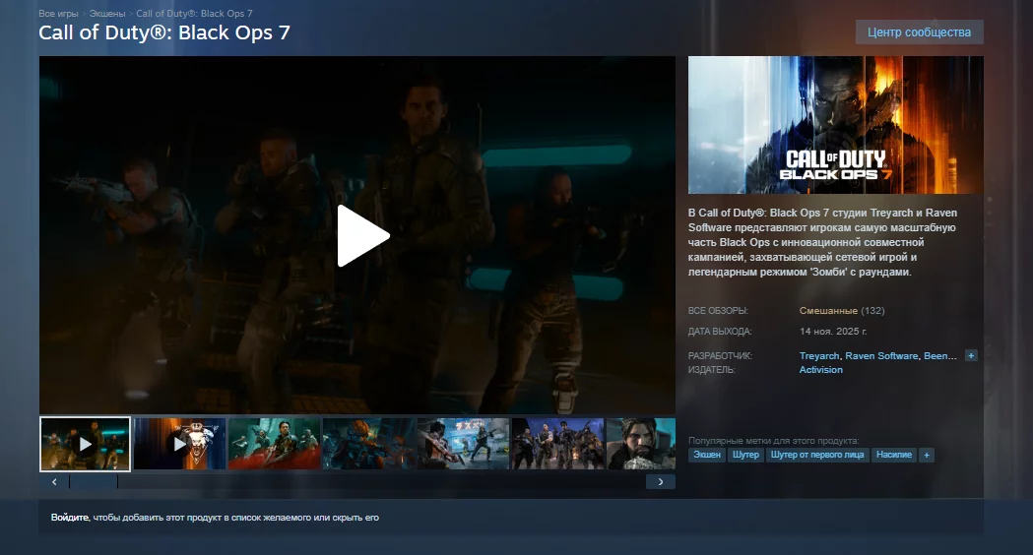Open the 'Насилие' tag
Image resolution: width=1033 pixels, height=555 pixels.
tap(893, 456)
